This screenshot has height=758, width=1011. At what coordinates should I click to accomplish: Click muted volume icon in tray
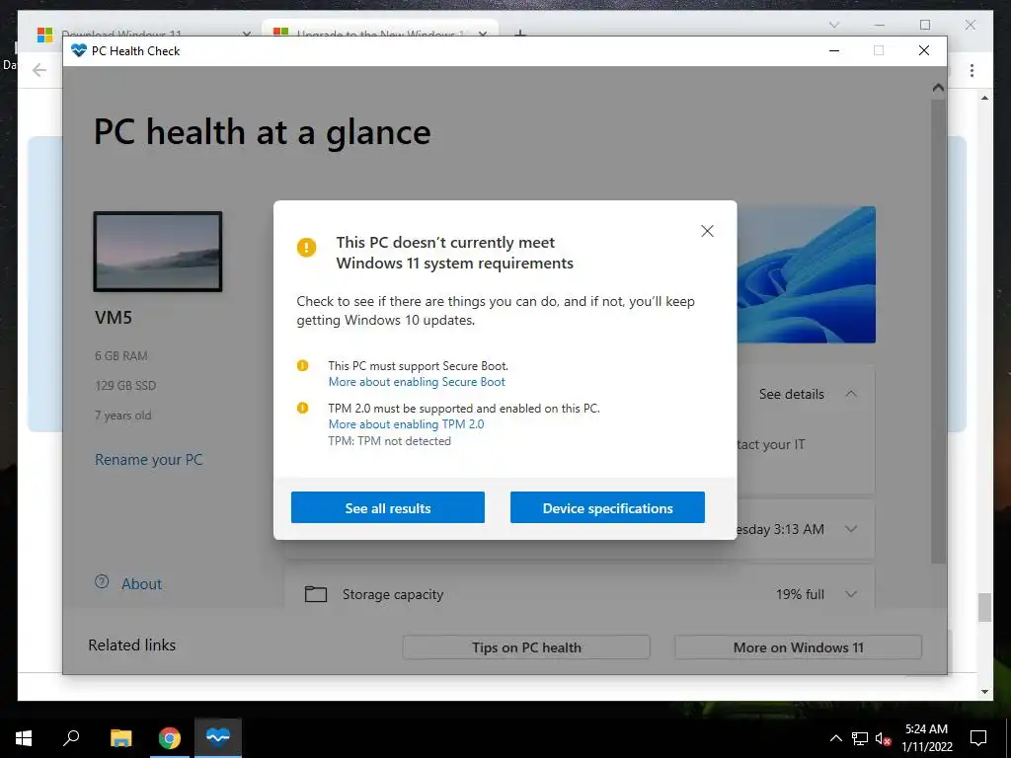coord(884,738)
